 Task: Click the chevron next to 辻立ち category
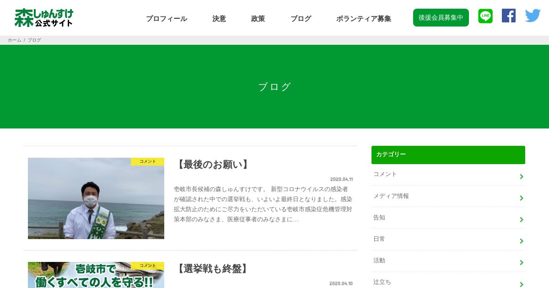coord(522,284)
